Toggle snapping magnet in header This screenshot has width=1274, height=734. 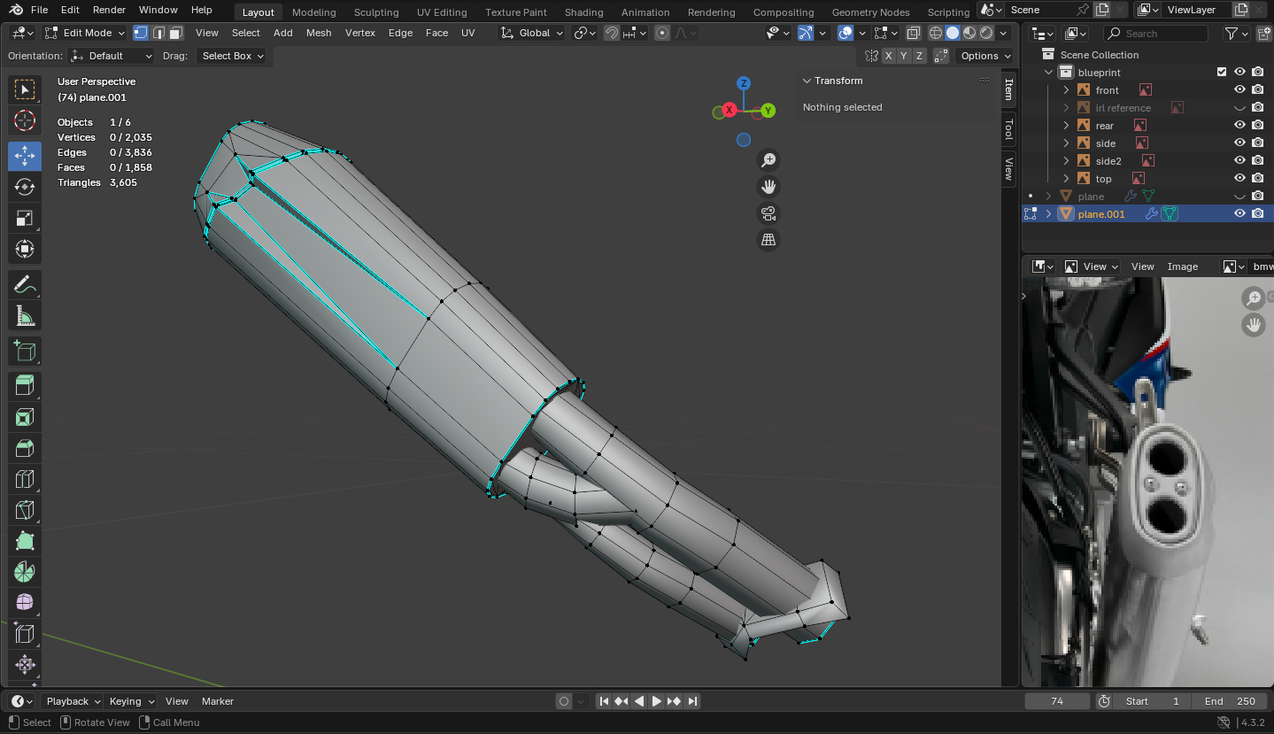pos(612,33)
